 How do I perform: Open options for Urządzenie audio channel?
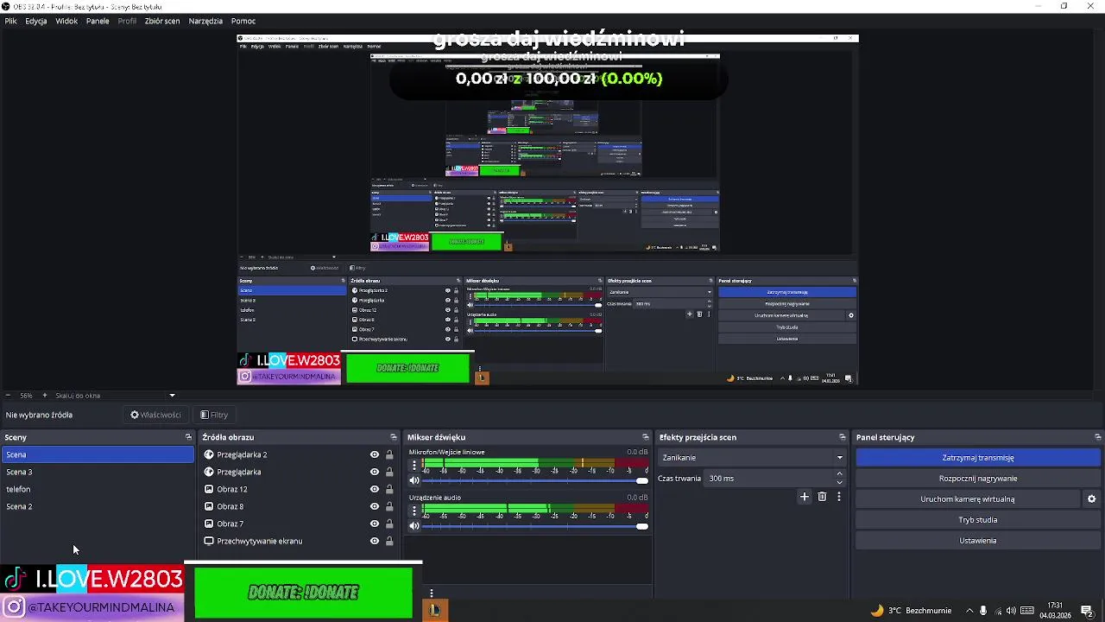tap(414, 511)
